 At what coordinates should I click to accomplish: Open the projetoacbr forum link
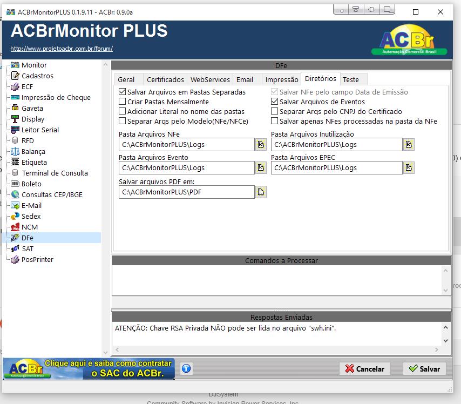62,49
